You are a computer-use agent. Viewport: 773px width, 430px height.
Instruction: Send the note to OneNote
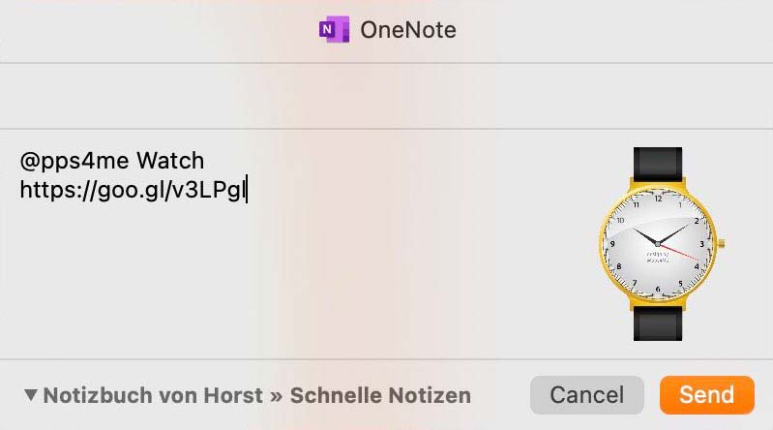pyautogui.click(x=707, y=395)
